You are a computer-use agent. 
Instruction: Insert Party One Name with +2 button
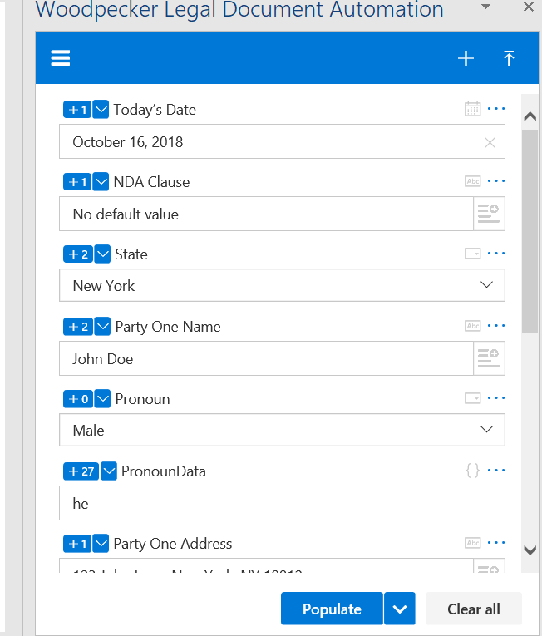[78, 327]
